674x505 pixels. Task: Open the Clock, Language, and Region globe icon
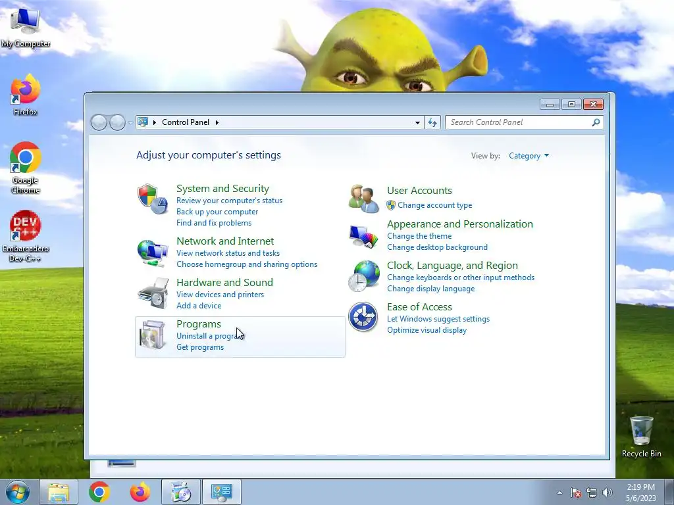(x=363, y=276)
